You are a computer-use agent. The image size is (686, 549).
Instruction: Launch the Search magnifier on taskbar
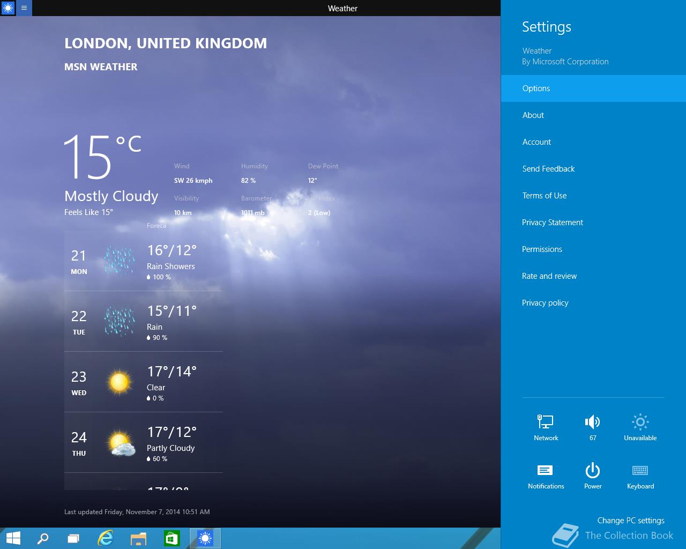(x=43, y=538)
